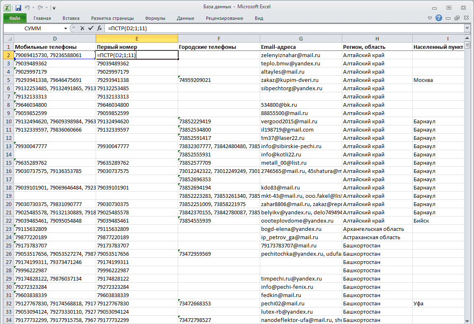Image resolution: width=474 pixels, height=324 pixels.
Task: Open the Рецензирование ribbon tab
Action: pyautogui.click(x=224, y=18)
